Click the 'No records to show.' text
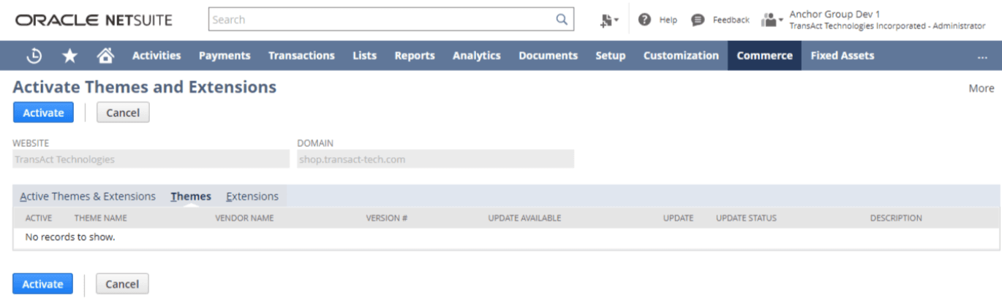The height and width of the screenshot is (299, 1002). click(x=70, y=237)
